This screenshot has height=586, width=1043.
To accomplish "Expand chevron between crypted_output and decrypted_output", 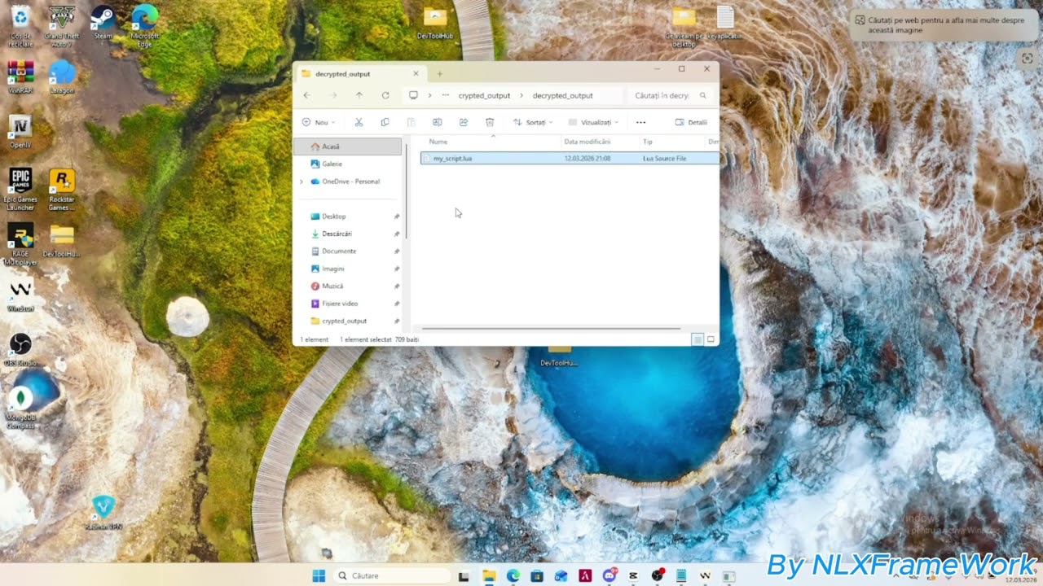I will (x=521, y=95).
